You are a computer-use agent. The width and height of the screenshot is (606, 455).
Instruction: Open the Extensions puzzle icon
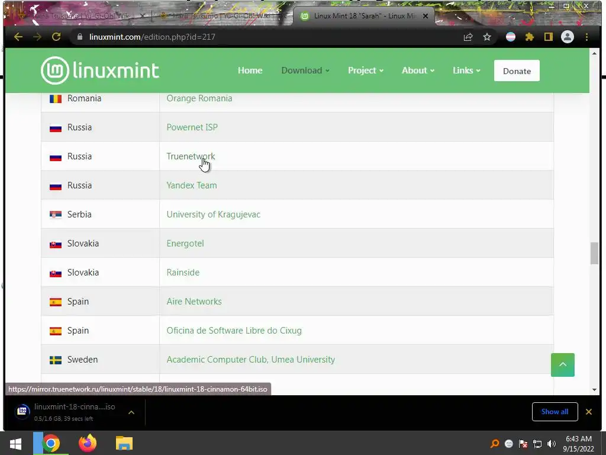point(530,37)
